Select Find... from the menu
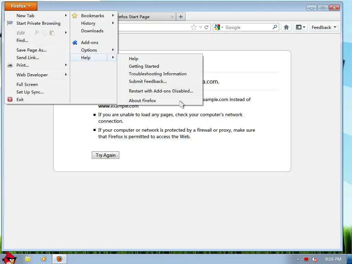This screenshot has height=264, width=352. click(22, 41)
